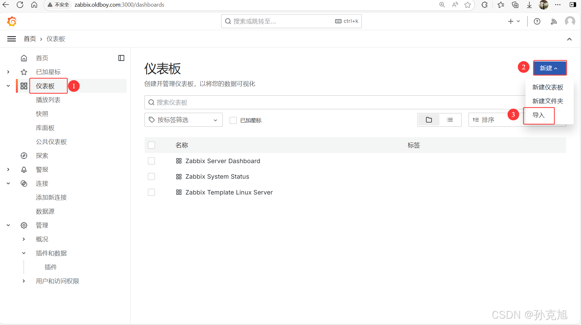
Task: Open 公共仪表板 in sidebar
Action: 51,142
